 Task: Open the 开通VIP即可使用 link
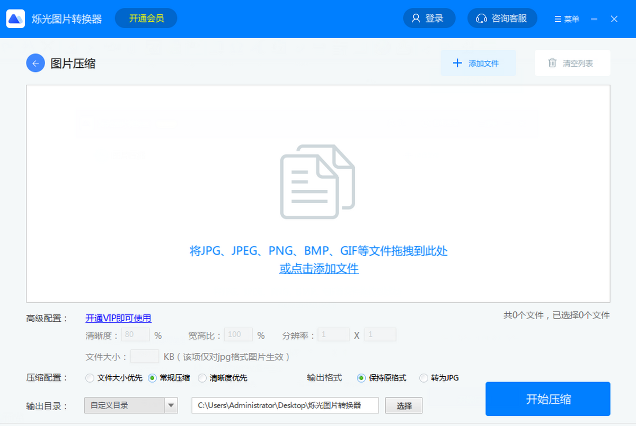118,318
